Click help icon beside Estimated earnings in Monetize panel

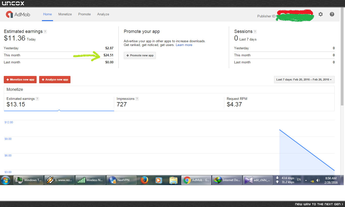click(37, 99)
